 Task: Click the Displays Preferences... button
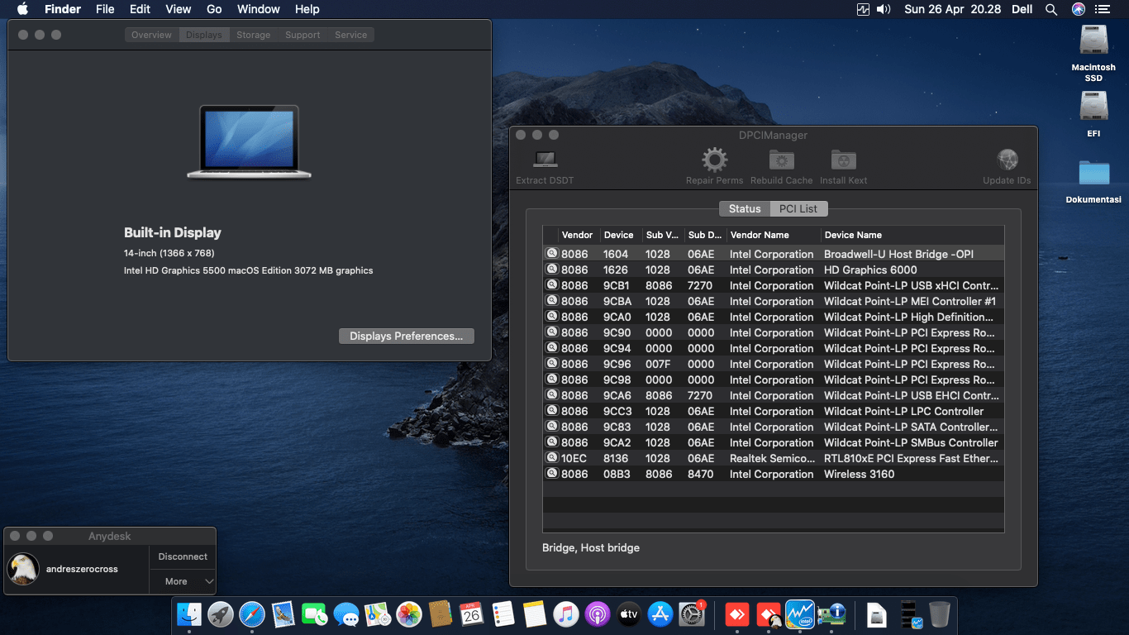pyautogui.click(x=407, y=336)
